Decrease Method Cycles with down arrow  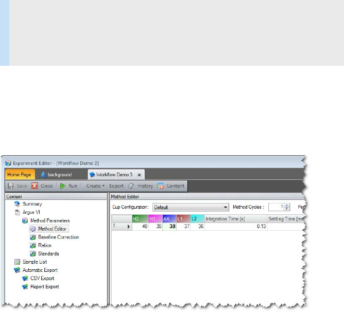point(287,209)
